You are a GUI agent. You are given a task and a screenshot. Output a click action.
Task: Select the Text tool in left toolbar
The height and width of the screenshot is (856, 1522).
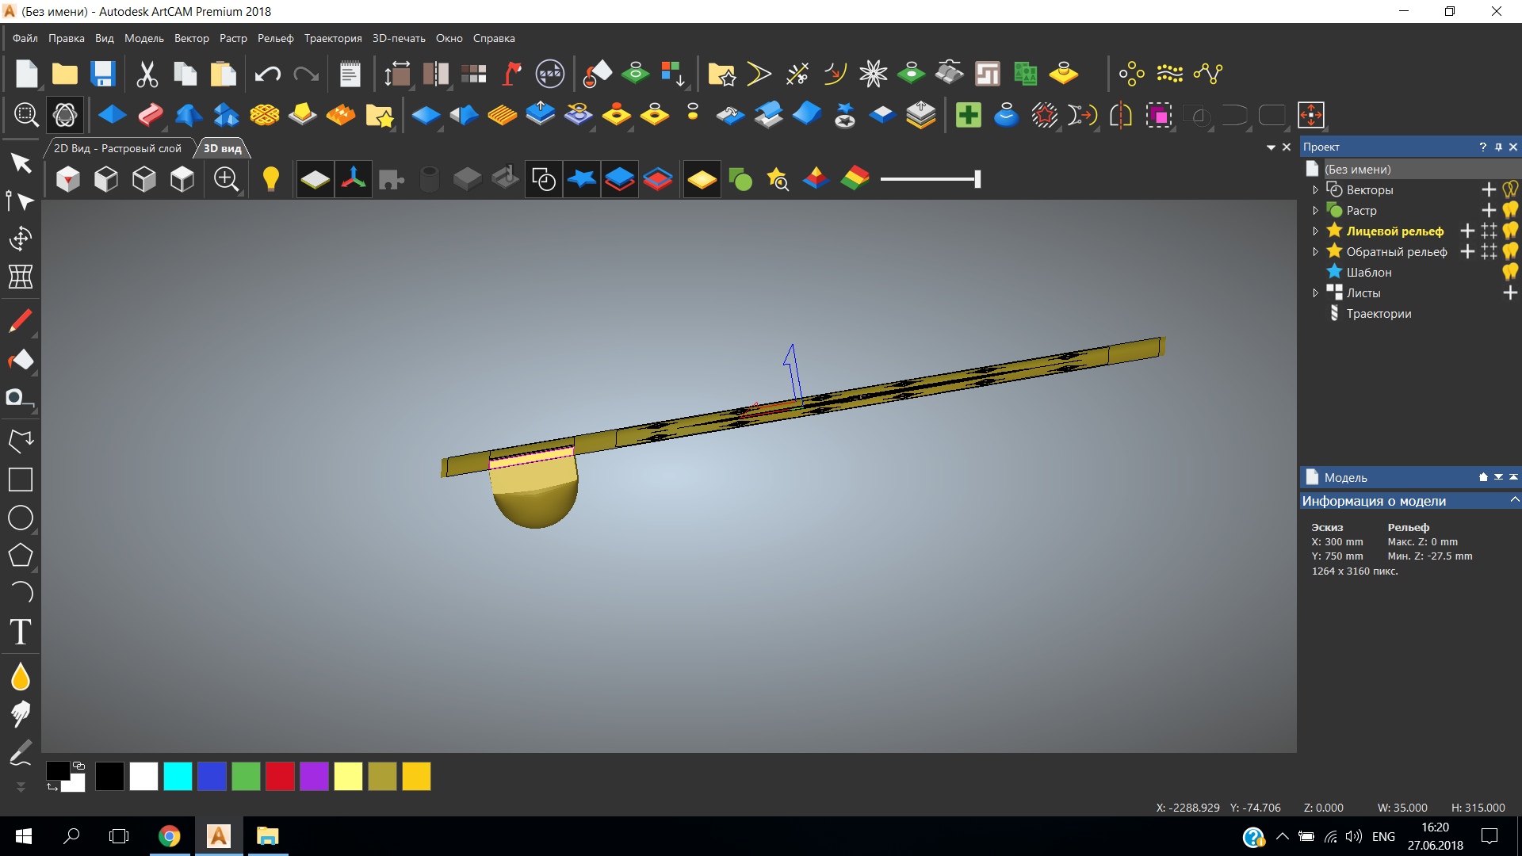(21, 632)
